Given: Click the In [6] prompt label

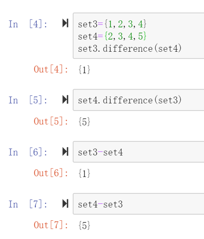Looking at the screenshot, I should (28, 152).
